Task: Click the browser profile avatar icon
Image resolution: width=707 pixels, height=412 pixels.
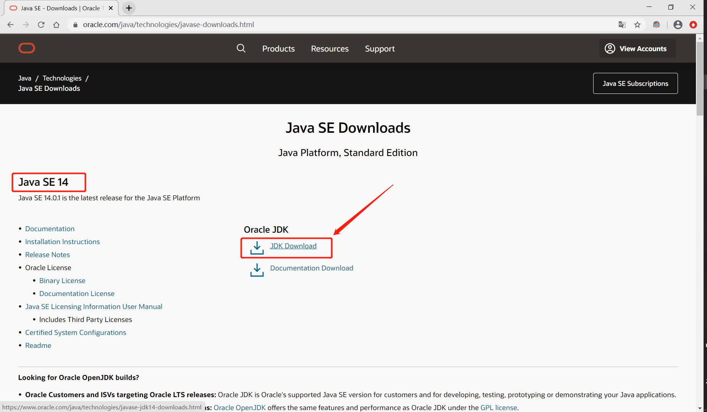Action: click(678, 24)
